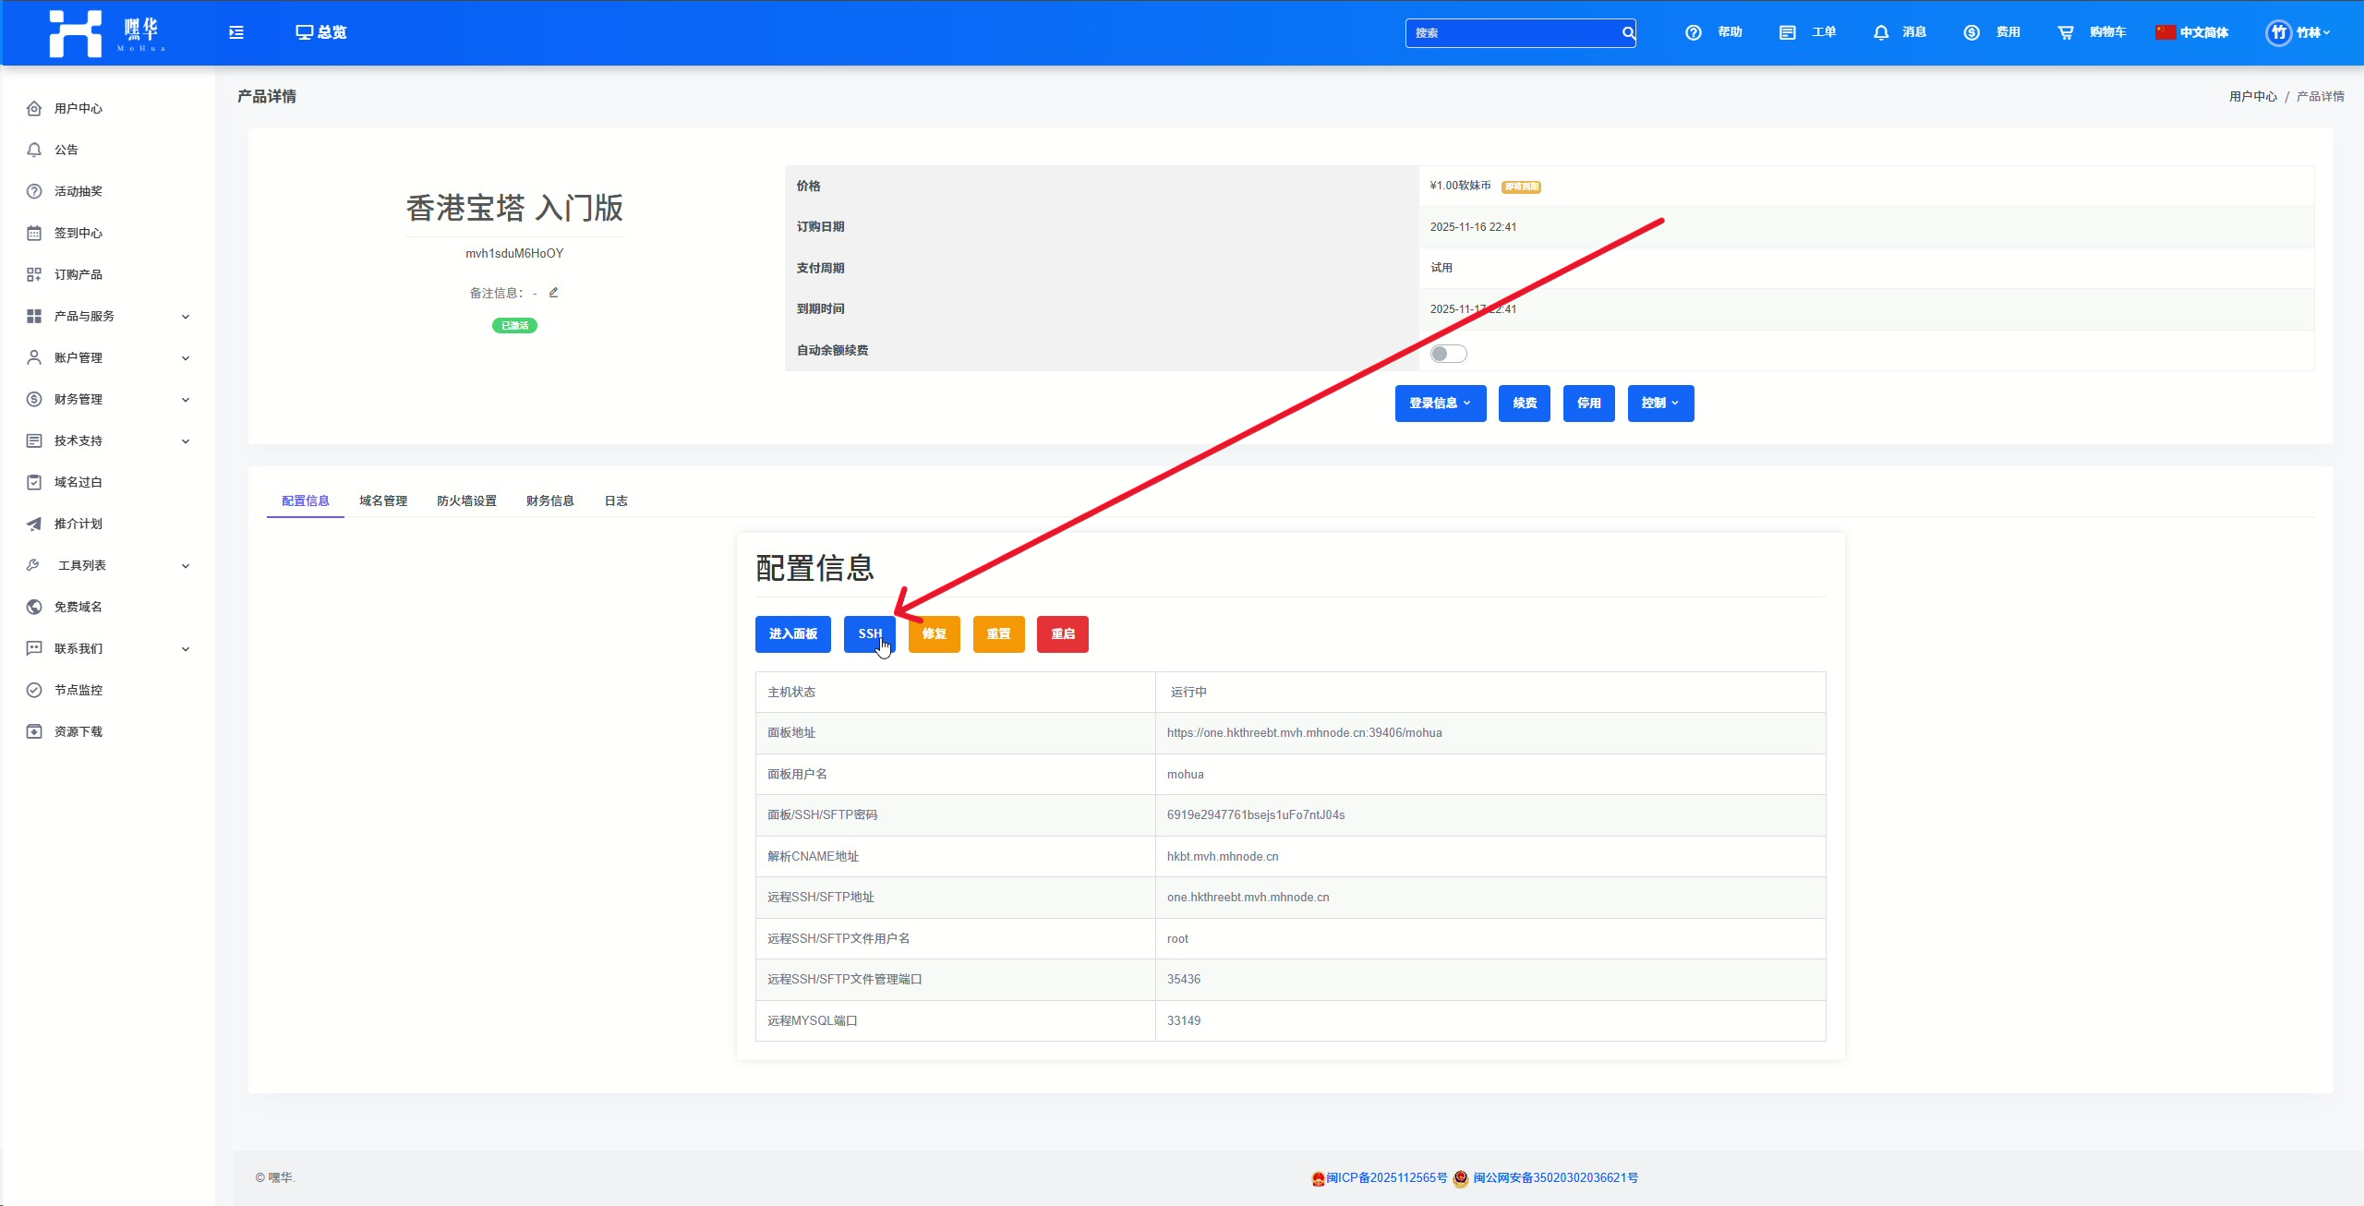2364x1206 pixels.
Task: Click the 帮助 help icon
Action: point(1694,32)
